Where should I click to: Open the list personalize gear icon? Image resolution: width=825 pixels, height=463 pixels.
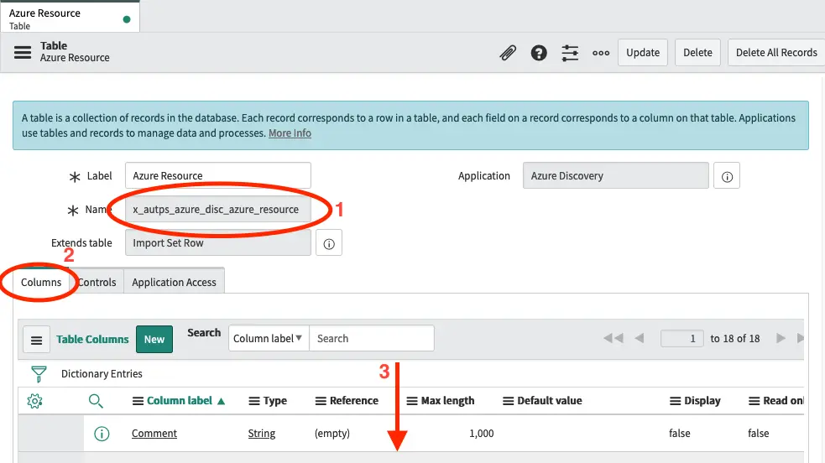(34, 401)
